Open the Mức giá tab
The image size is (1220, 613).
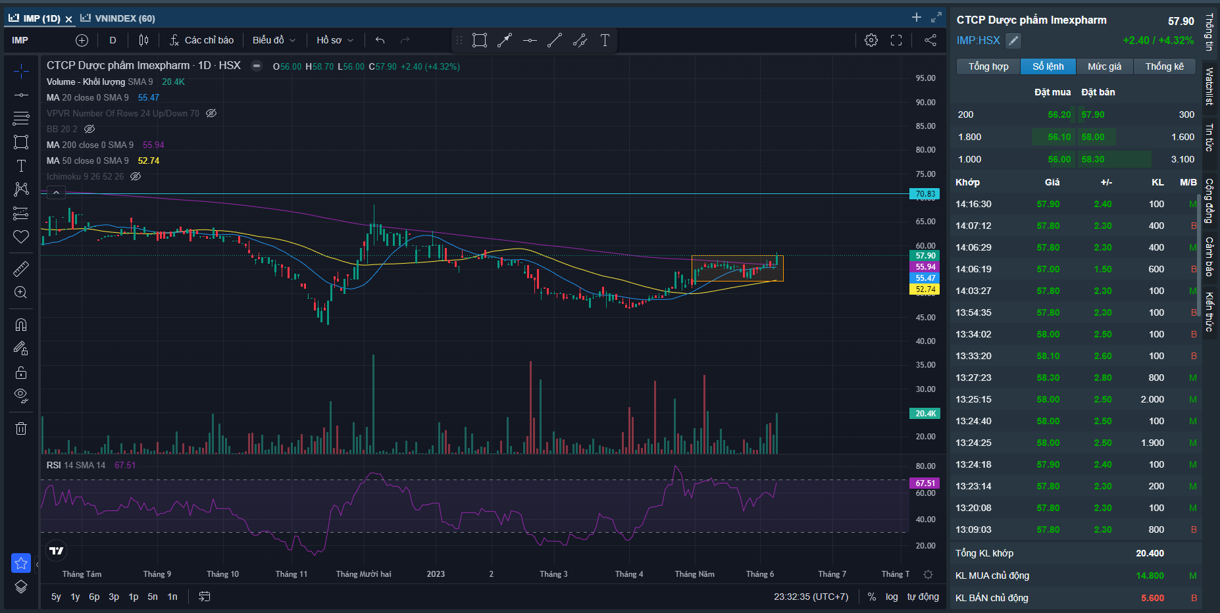tap(1104, 66)
